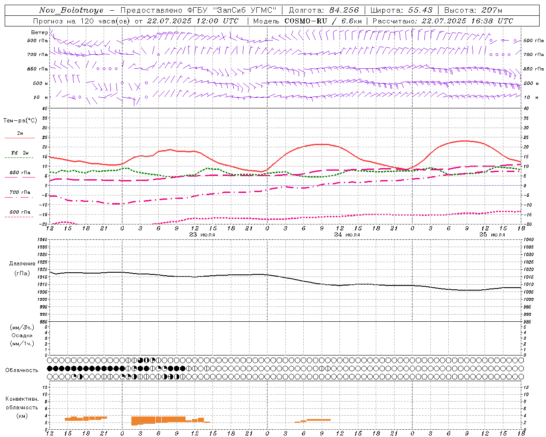The width and height of the screenshot is (546, 437).
Task: Click the Высота: 207м header field
Action: 473,10
